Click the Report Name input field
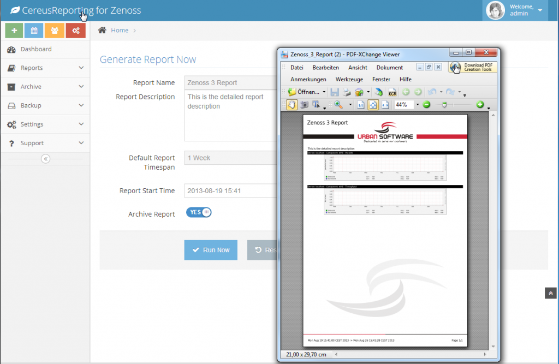This screenshot has height=364, width=559. coord(231,83)
